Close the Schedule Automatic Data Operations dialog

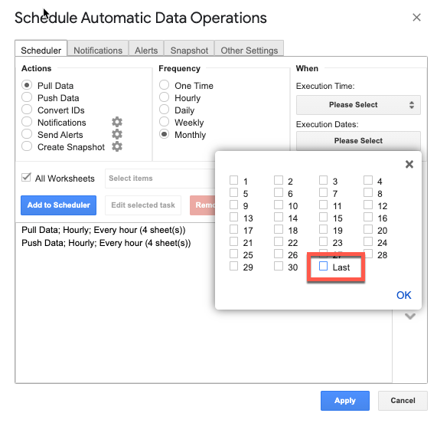tap(416, 18)
